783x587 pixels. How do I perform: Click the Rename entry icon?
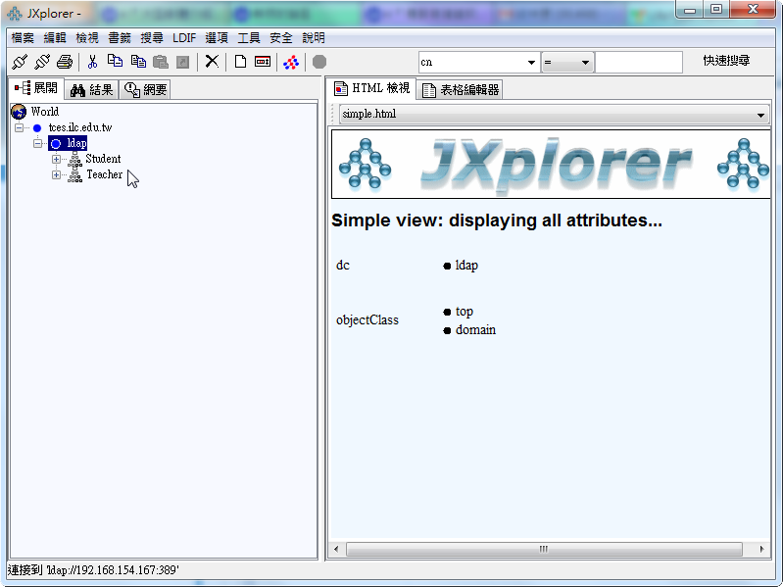[x=263, y=62]
